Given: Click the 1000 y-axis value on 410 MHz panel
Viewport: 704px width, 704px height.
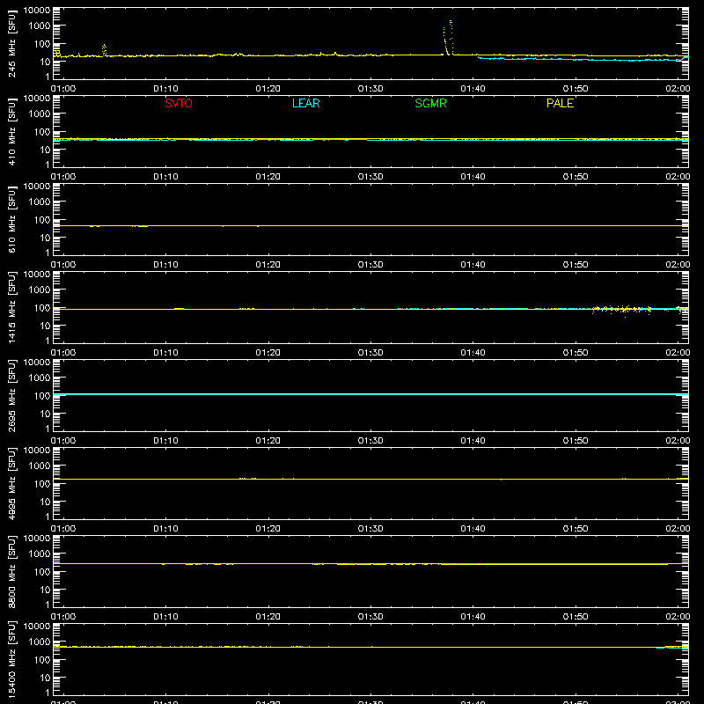Looking at the screenshot, I should (x=40, y=114).
